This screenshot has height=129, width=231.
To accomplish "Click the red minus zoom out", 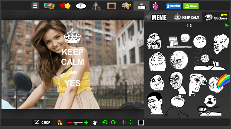I will (69, 122).
